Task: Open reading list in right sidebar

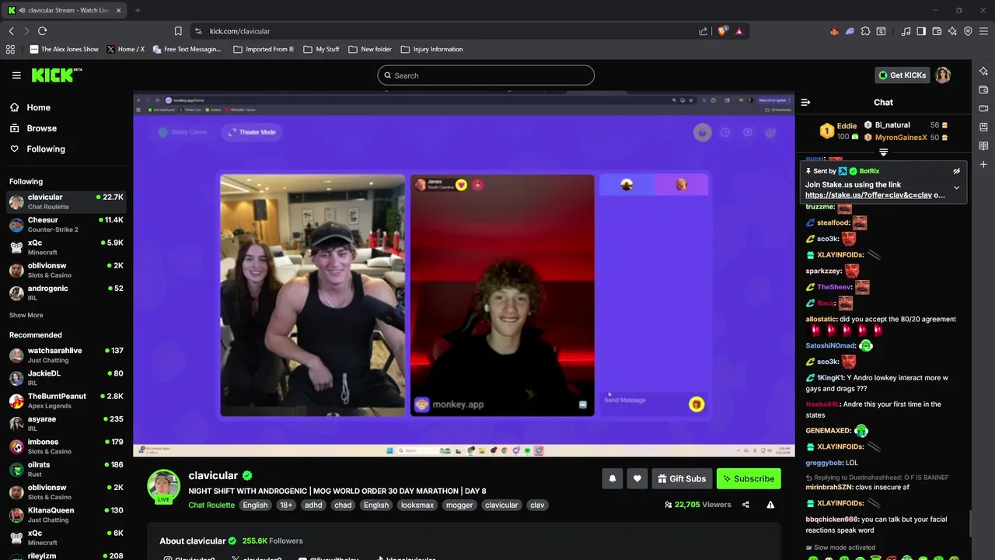Action: pos(983,145)
